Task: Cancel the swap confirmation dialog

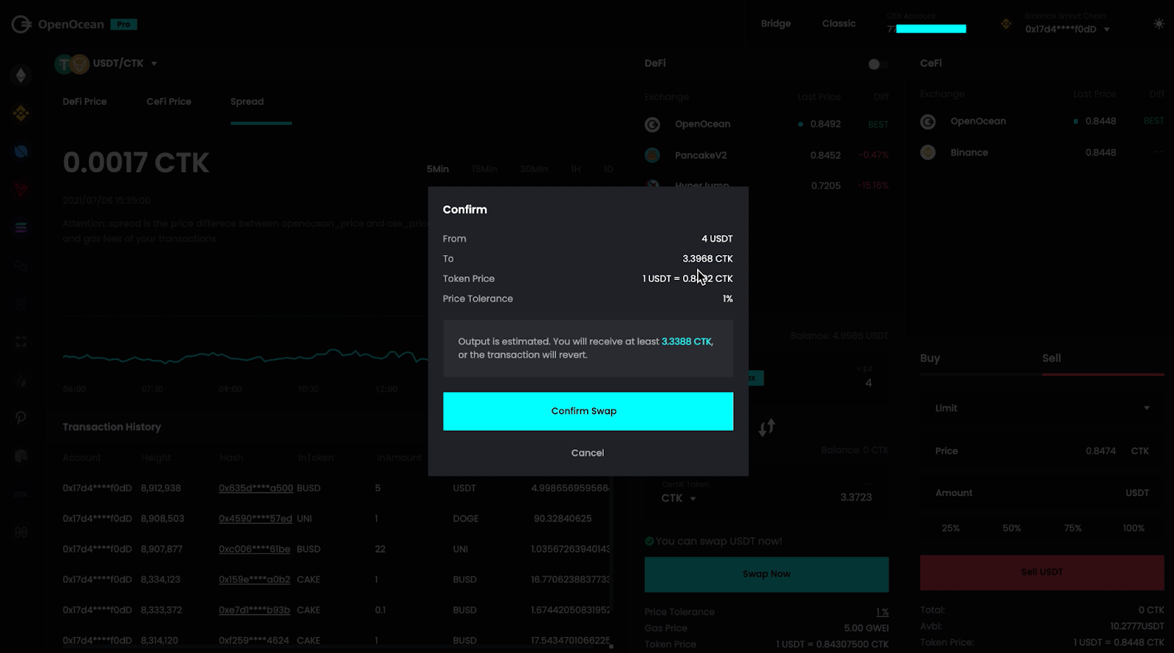Action: pyautogui.click(x=588, y=453)
